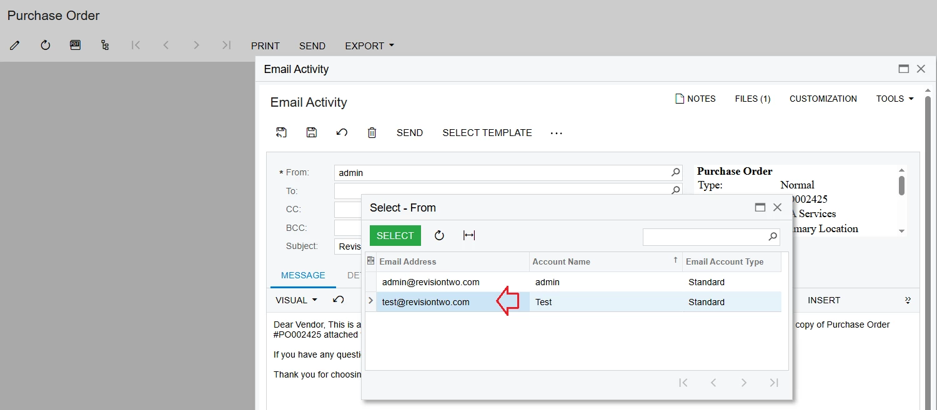This screenshot has width=937, height=410.
Task: Go to first page in Purchase Order toolbar
Action: pyautogui.click(x=136, y=45)
